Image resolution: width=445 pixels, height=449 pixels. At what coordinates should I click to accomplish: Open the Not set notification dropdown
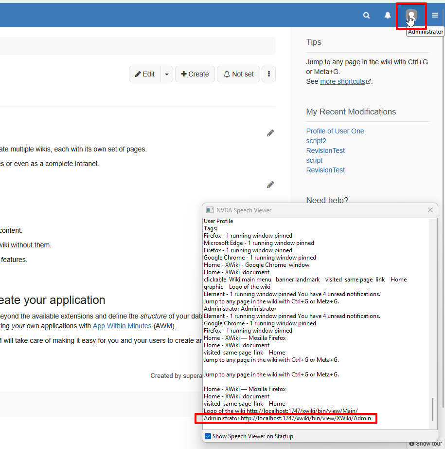tap(238, 74)
